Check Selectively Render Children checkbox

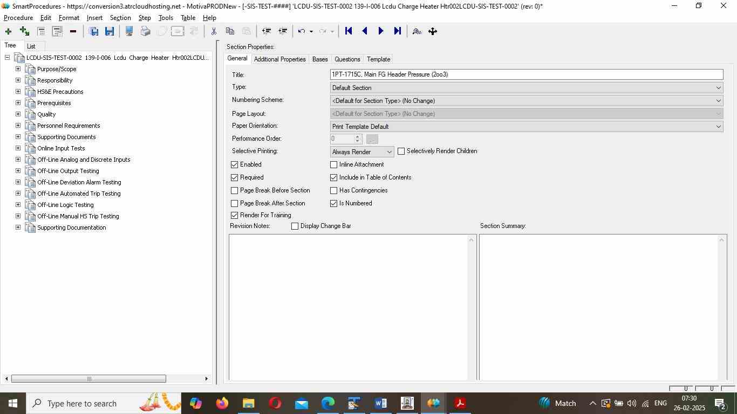coord(401,151)
